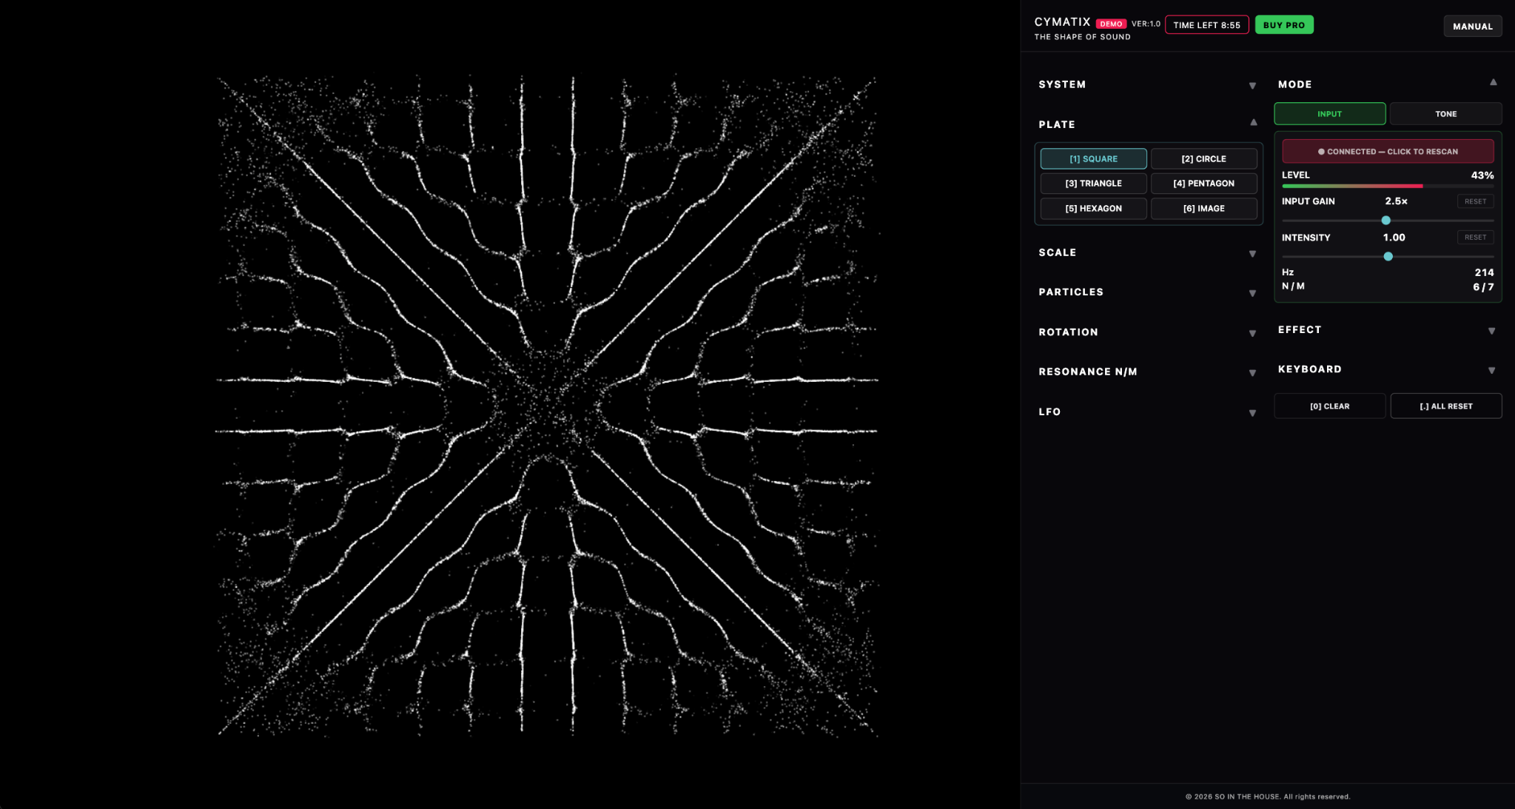
Task: Select the [3] TRIANGLE plate shape
Action: click(x=1093, y=184)
